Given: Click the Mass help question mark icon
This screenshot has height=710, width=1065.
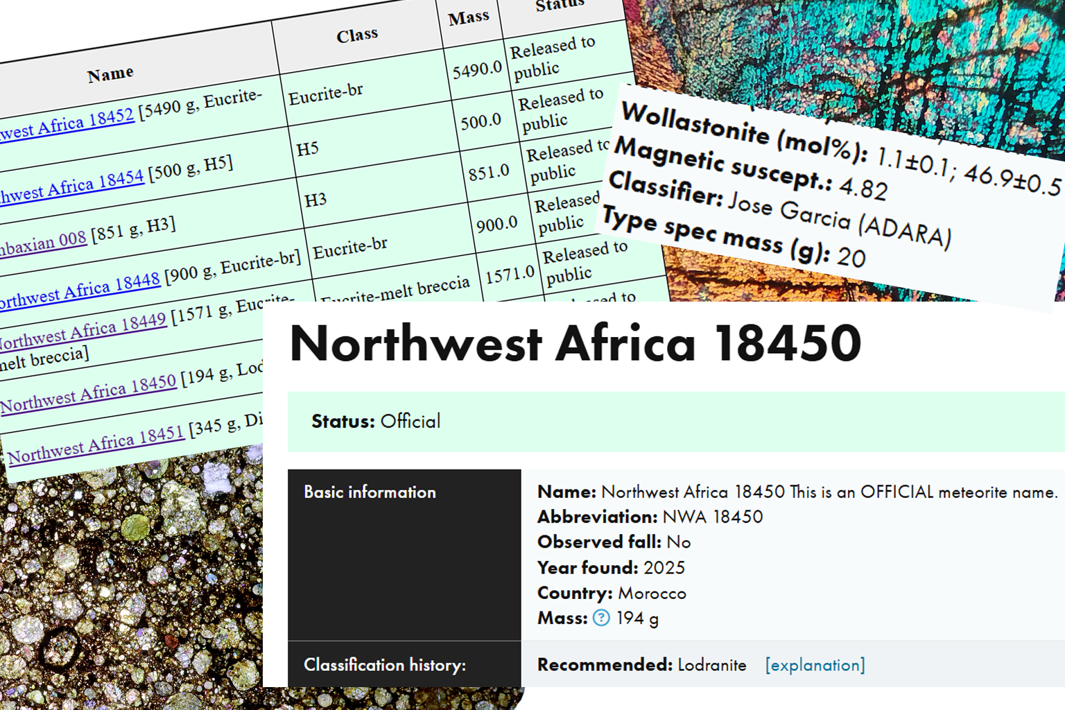Looking at the screenshot, I should coord(601,618).
